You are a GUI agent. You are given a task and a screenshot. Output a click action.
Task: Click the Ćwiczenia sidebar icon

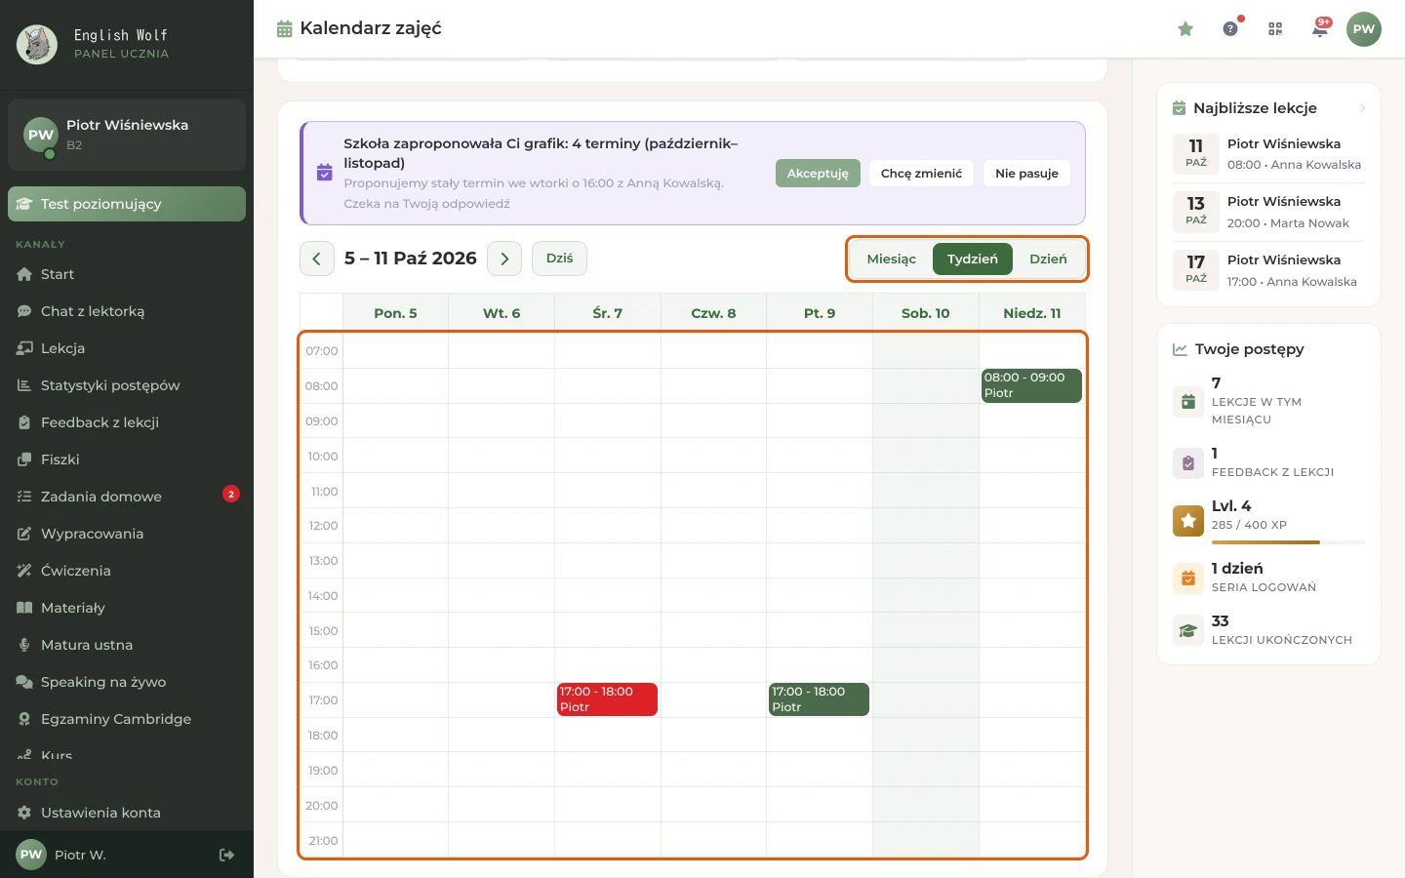24,571
